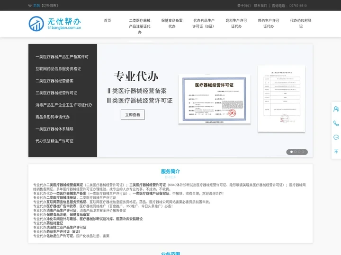Open 二类医疗器械经营备案 sidebar link
341x255 pixels.
[54, 81]
